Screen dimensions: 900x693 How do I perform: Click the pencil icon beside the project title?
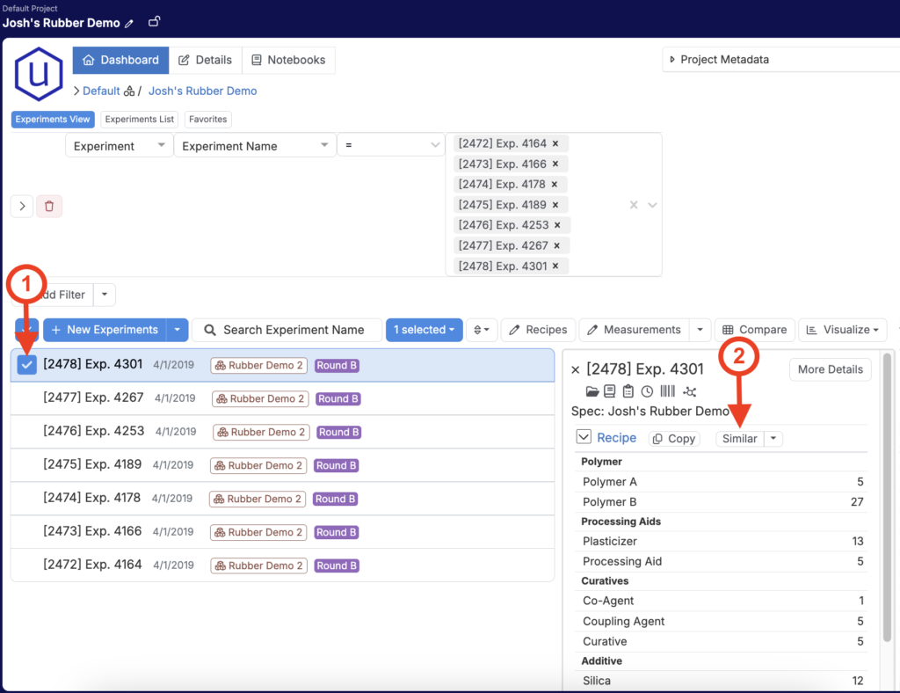click(x=129, y=24)
